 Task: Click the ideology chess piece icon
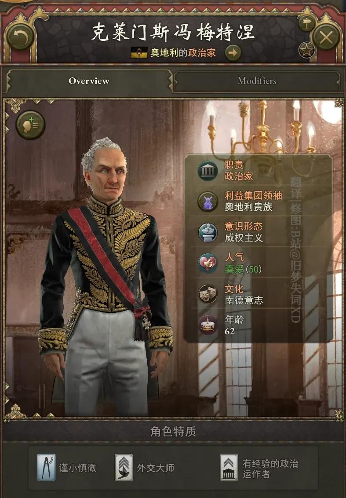click(208, 232)
